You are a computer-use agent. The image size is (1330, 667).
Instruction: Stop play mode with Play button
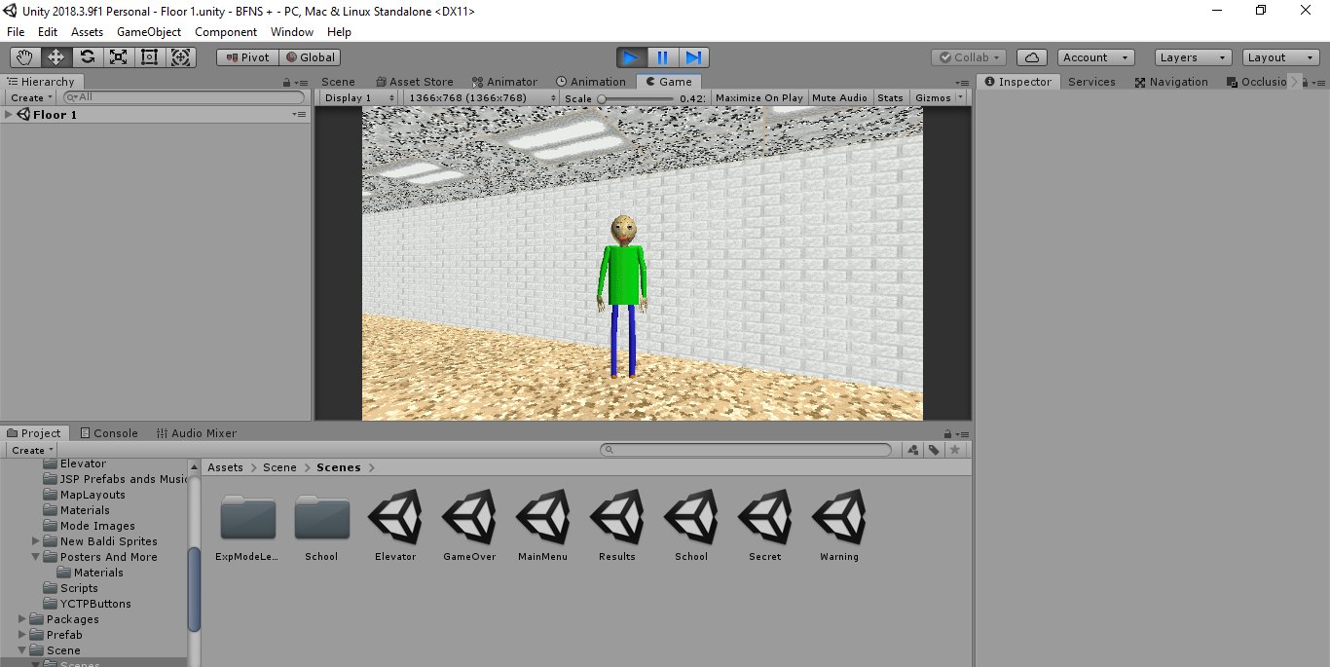tap(631, 57)
